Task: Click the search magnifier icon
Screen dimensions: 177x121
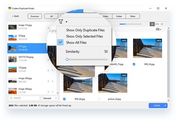Action: point(11,98)
